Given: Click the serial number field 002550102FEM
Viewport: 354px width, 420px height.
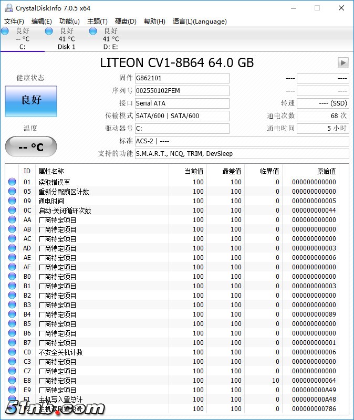Looking at the screenshot, I should click(x=182, y=91).
